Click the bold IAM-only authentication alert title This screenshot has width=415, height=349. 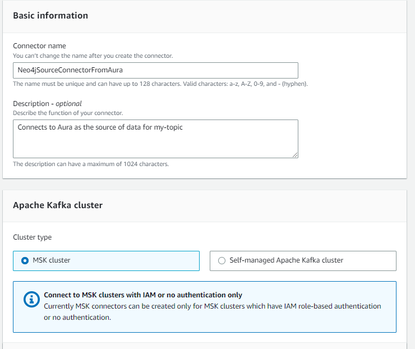(143, 295)
